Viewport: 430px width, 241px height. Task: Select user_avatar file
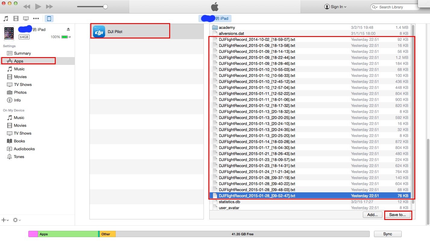coord(310,208)
